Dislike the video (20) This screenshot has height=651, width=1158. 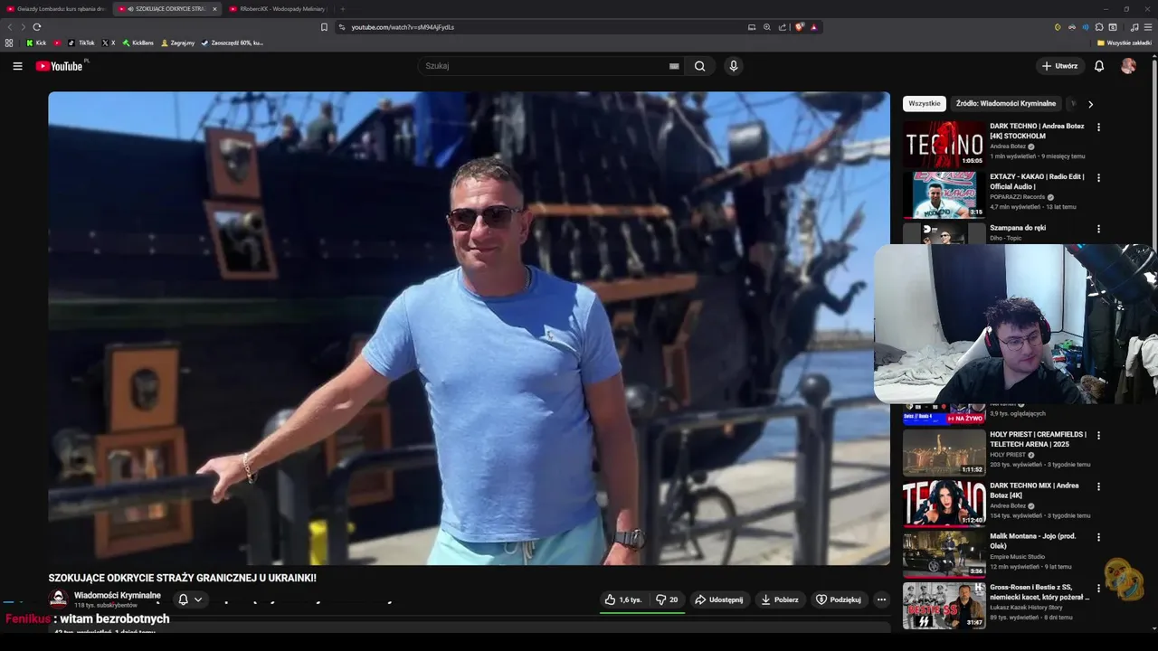(667, 599)
